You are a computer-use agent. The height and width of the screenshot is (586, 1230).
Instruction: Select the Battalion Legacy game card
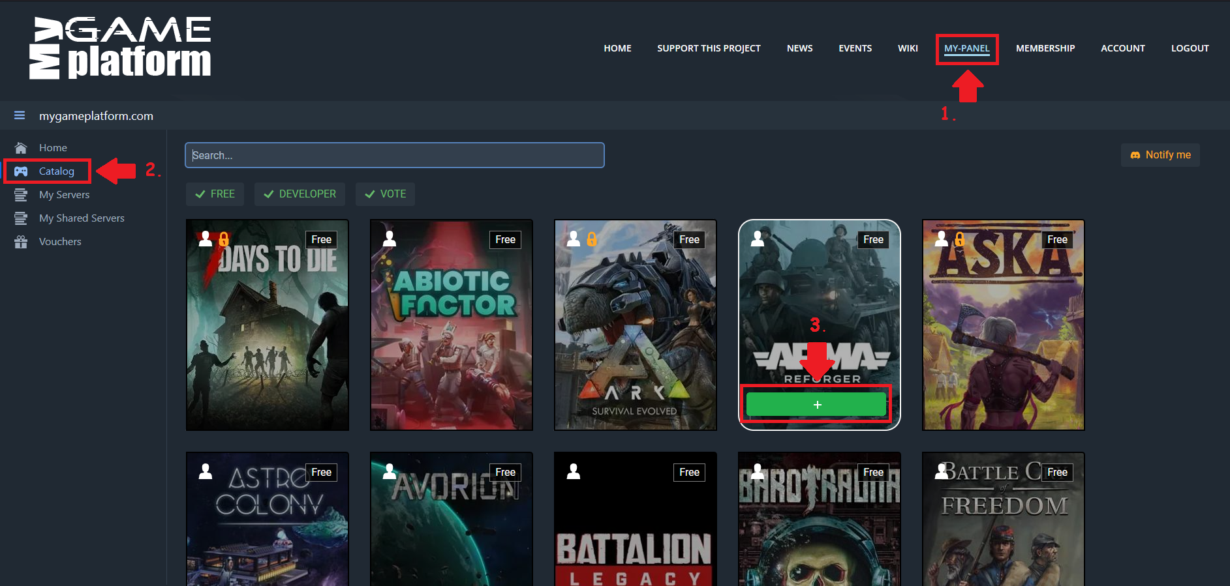636,519
